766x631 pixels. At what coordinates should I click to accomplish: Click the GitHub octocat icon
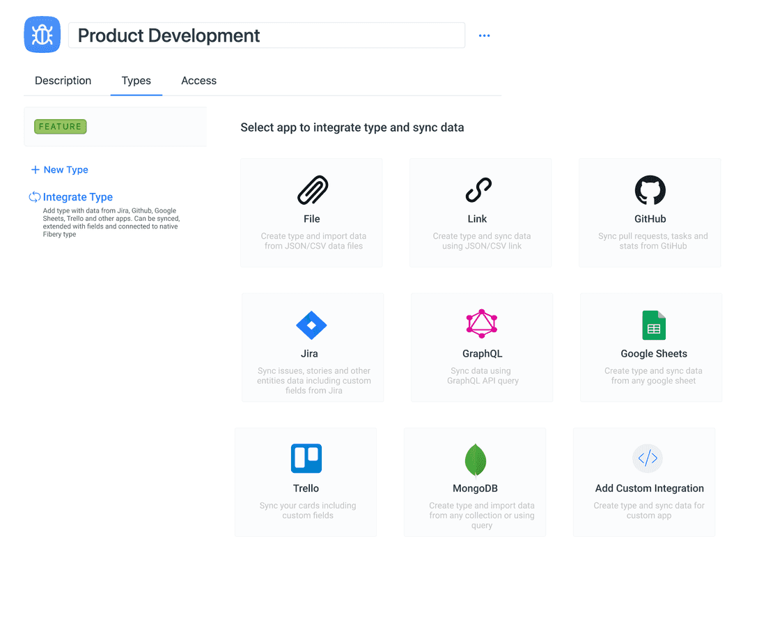(650, 190)
